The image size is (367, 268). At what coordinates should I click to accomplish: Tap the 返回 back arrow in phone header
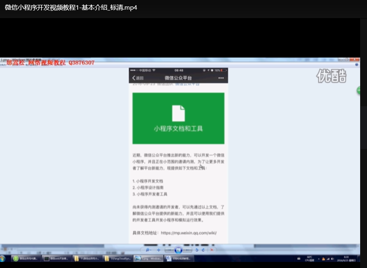pyautogui.click(x=138, y=78)
